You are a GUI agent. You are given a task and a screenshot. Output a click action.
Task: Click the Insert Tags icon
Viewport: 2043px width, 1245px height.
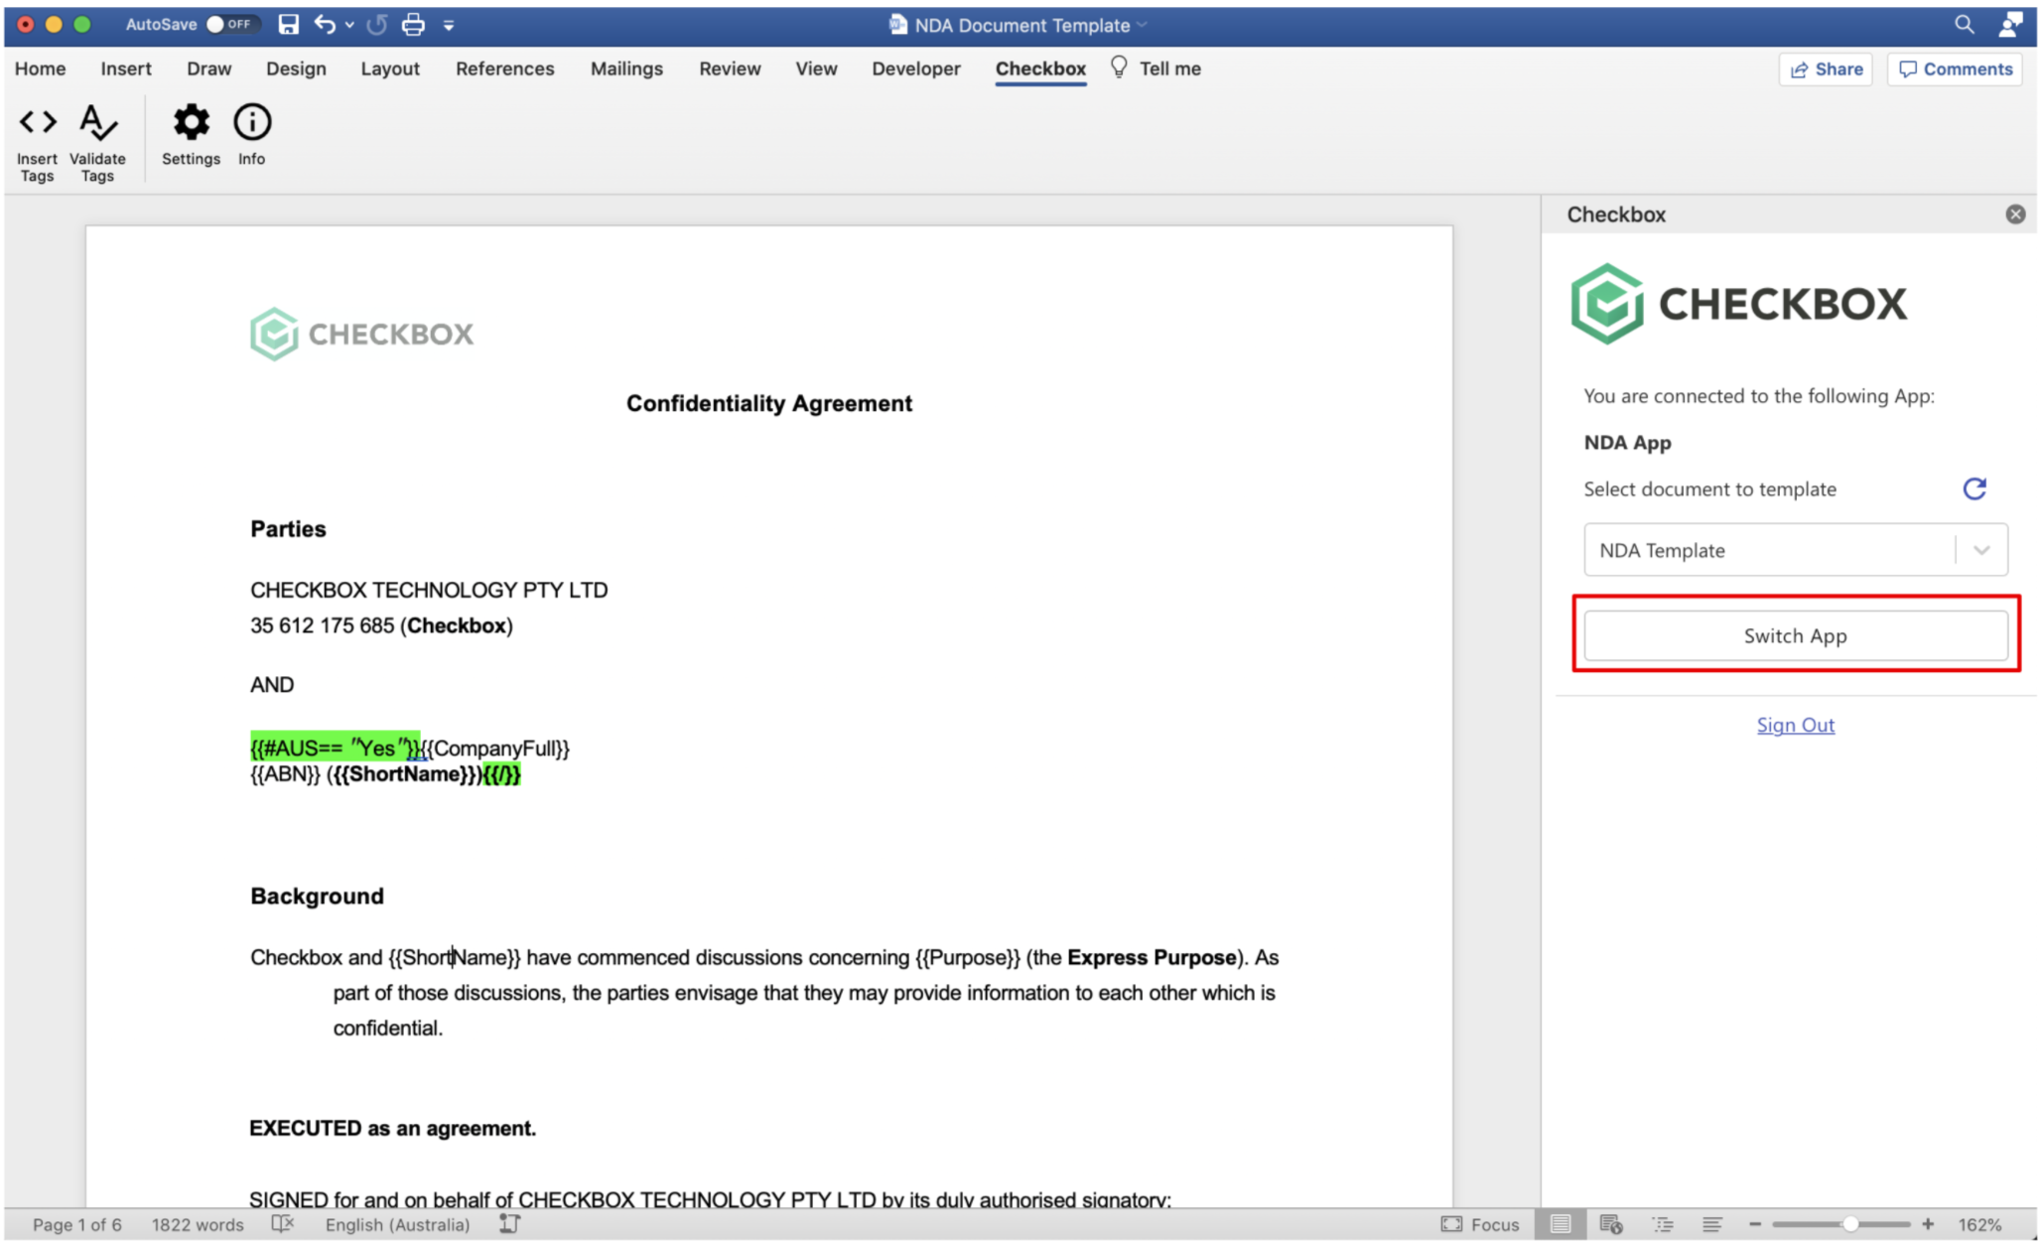[38, 142]
